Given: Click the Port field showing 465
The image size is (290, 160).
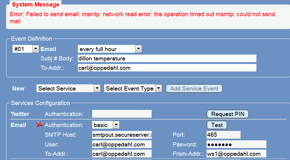Looking at the screenshot, I should [x=223, y=134].
